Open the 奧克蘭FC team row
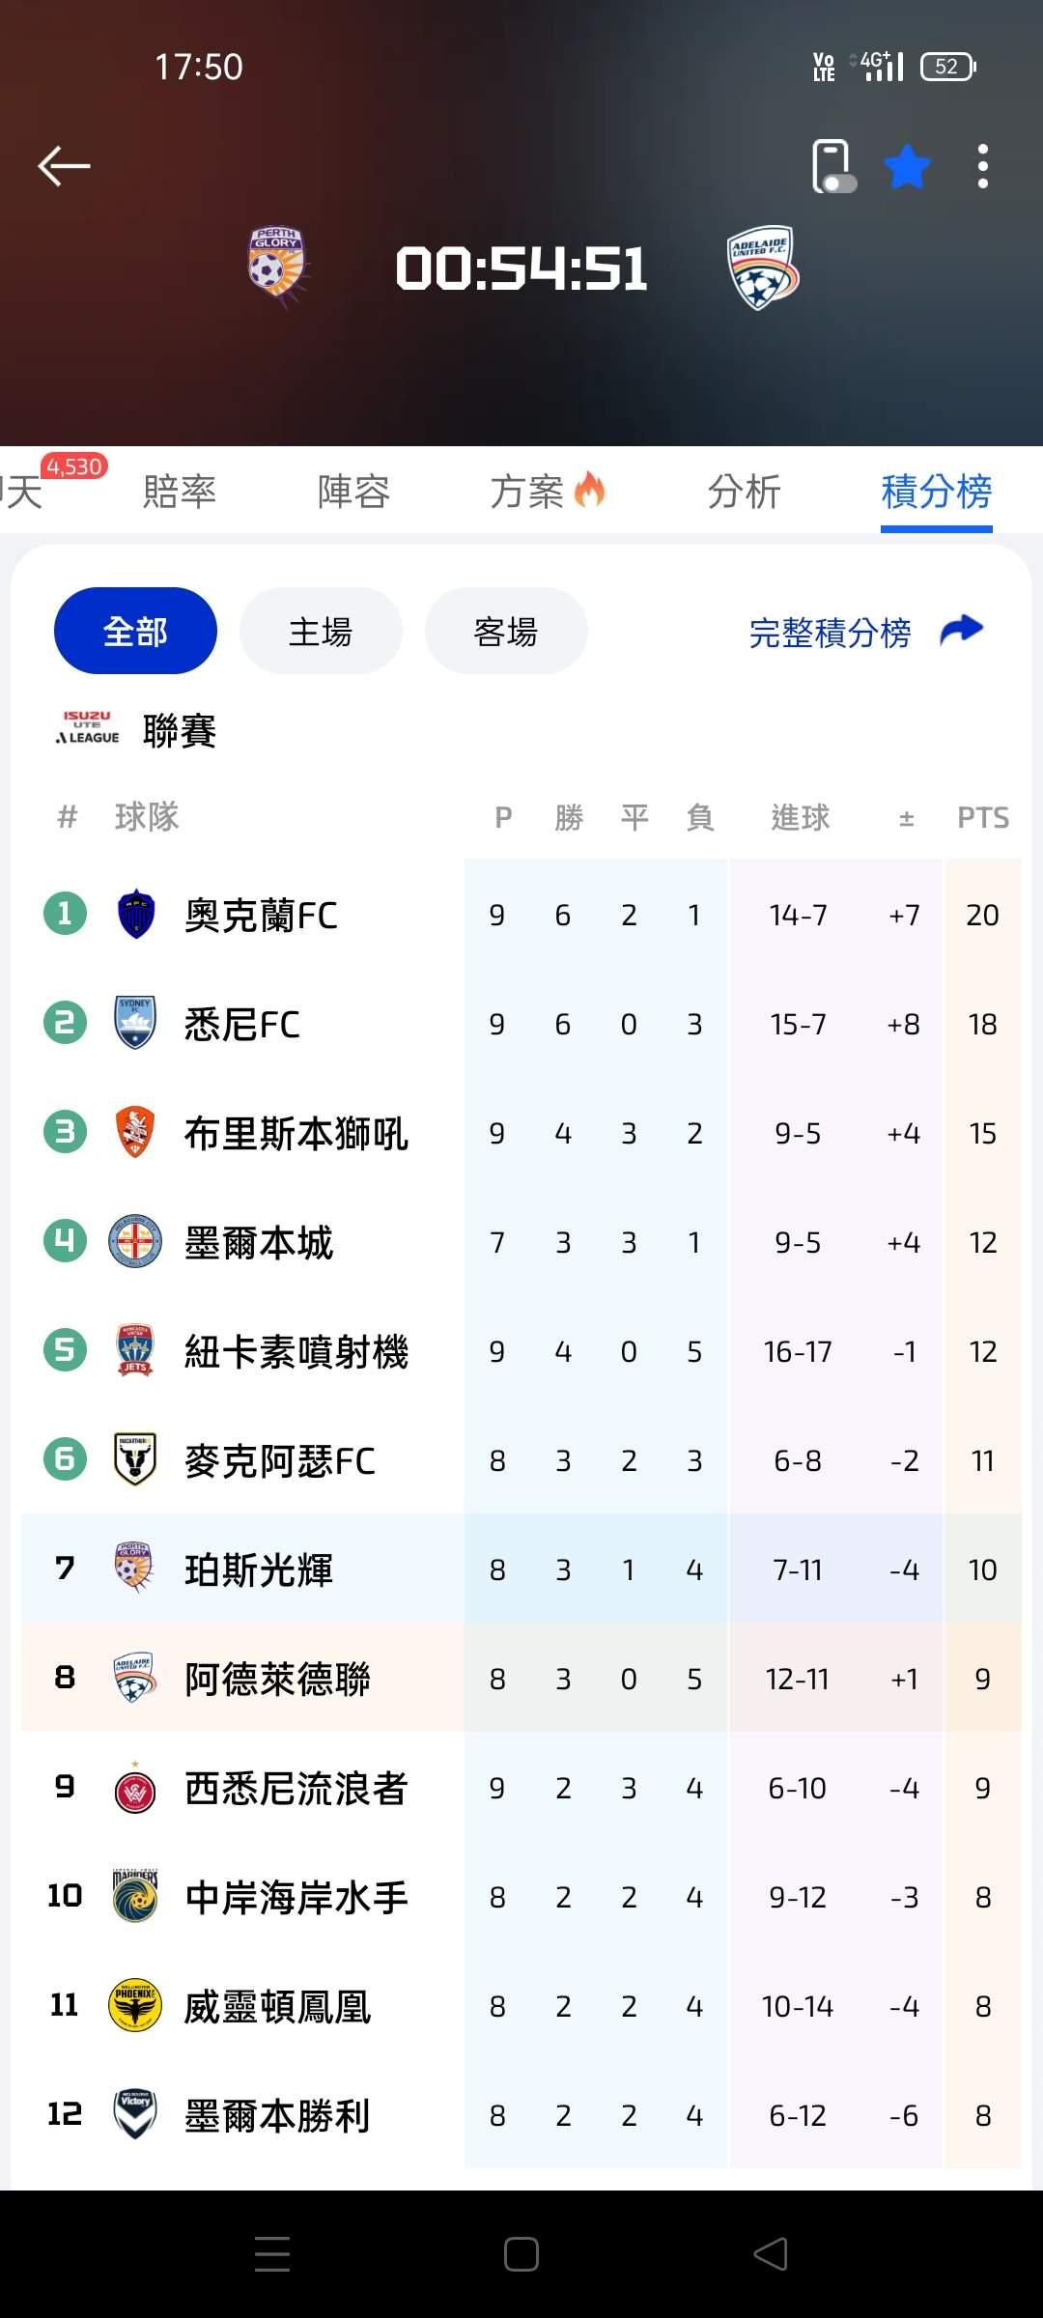 [261, 915]
